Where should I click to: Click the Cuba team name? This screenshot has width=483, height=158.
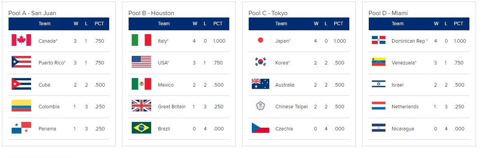click(x=44, y=85)
